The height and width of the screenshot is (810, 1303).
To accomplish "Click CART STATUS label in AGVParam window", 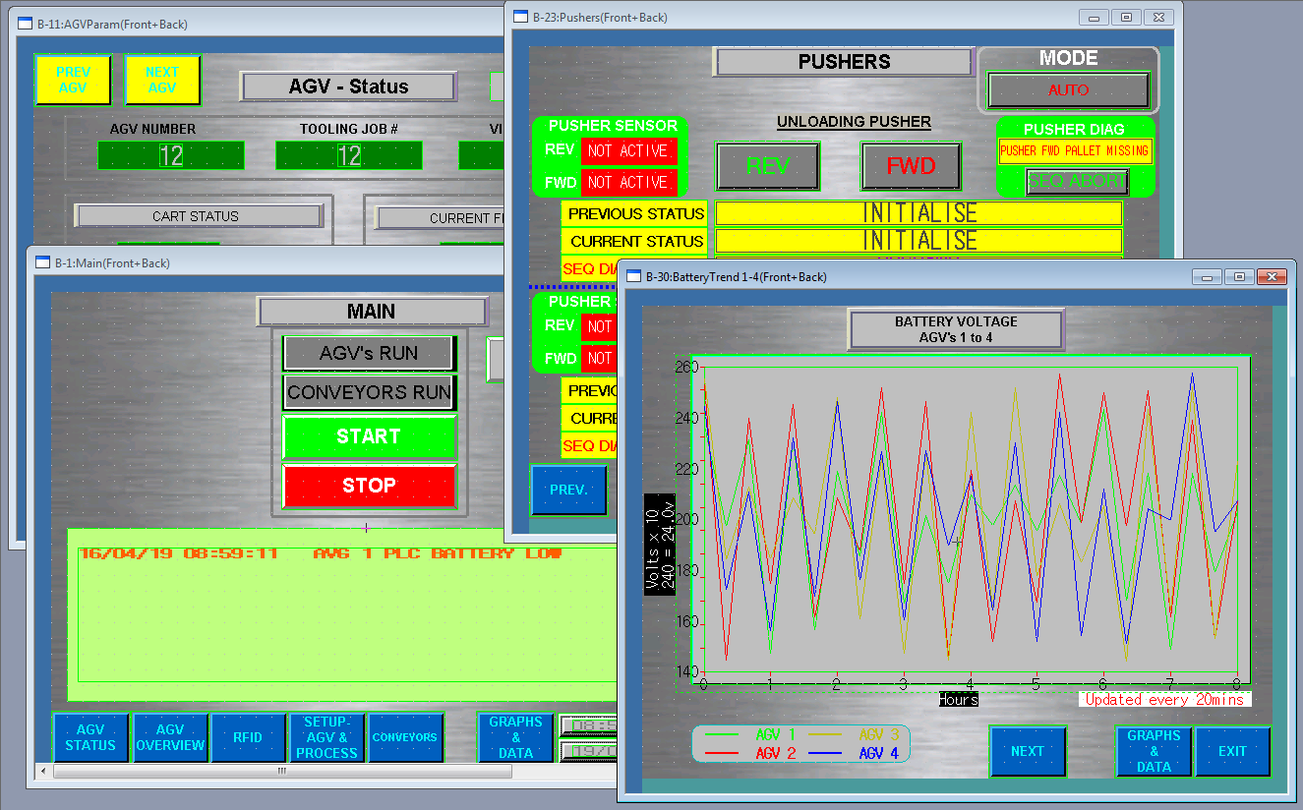I will 199,216.
